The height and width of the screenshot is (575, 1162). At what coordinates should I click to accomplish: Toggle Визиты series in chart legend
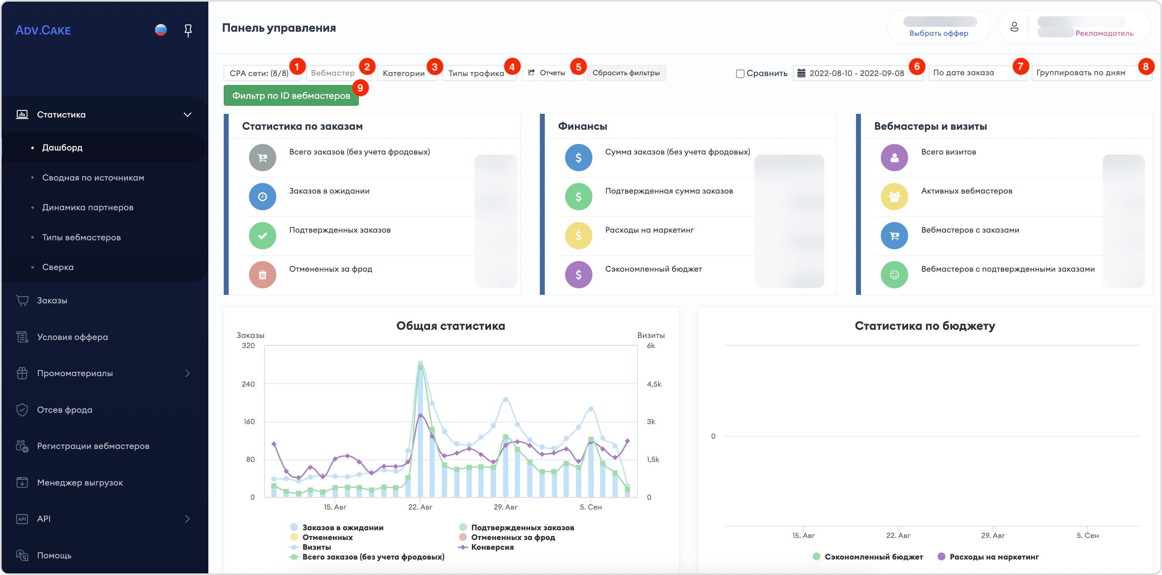point(310,547)
